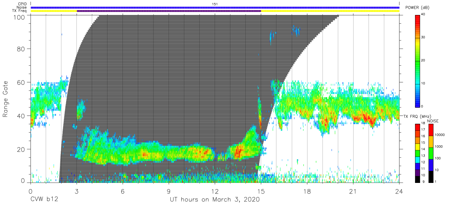The image size is (449, 207).
Task: Click the CPID value 151
Action: pos(215,4)
